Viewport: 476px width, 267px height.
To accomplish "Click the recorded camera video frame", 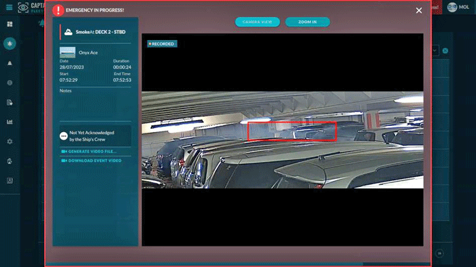I will point(283,140).
